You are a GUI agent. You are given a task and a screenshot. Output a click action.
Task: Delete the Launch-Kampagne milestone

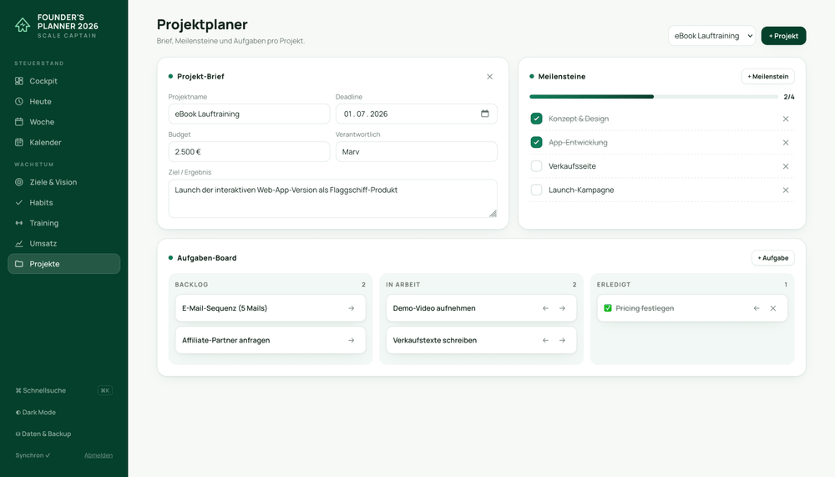(786, 190)
